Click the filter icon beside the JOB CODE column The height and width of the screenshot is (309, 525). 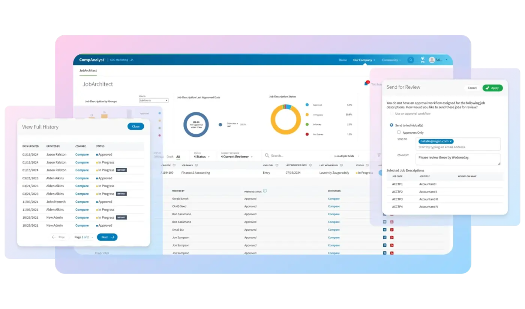click(174, 165)
